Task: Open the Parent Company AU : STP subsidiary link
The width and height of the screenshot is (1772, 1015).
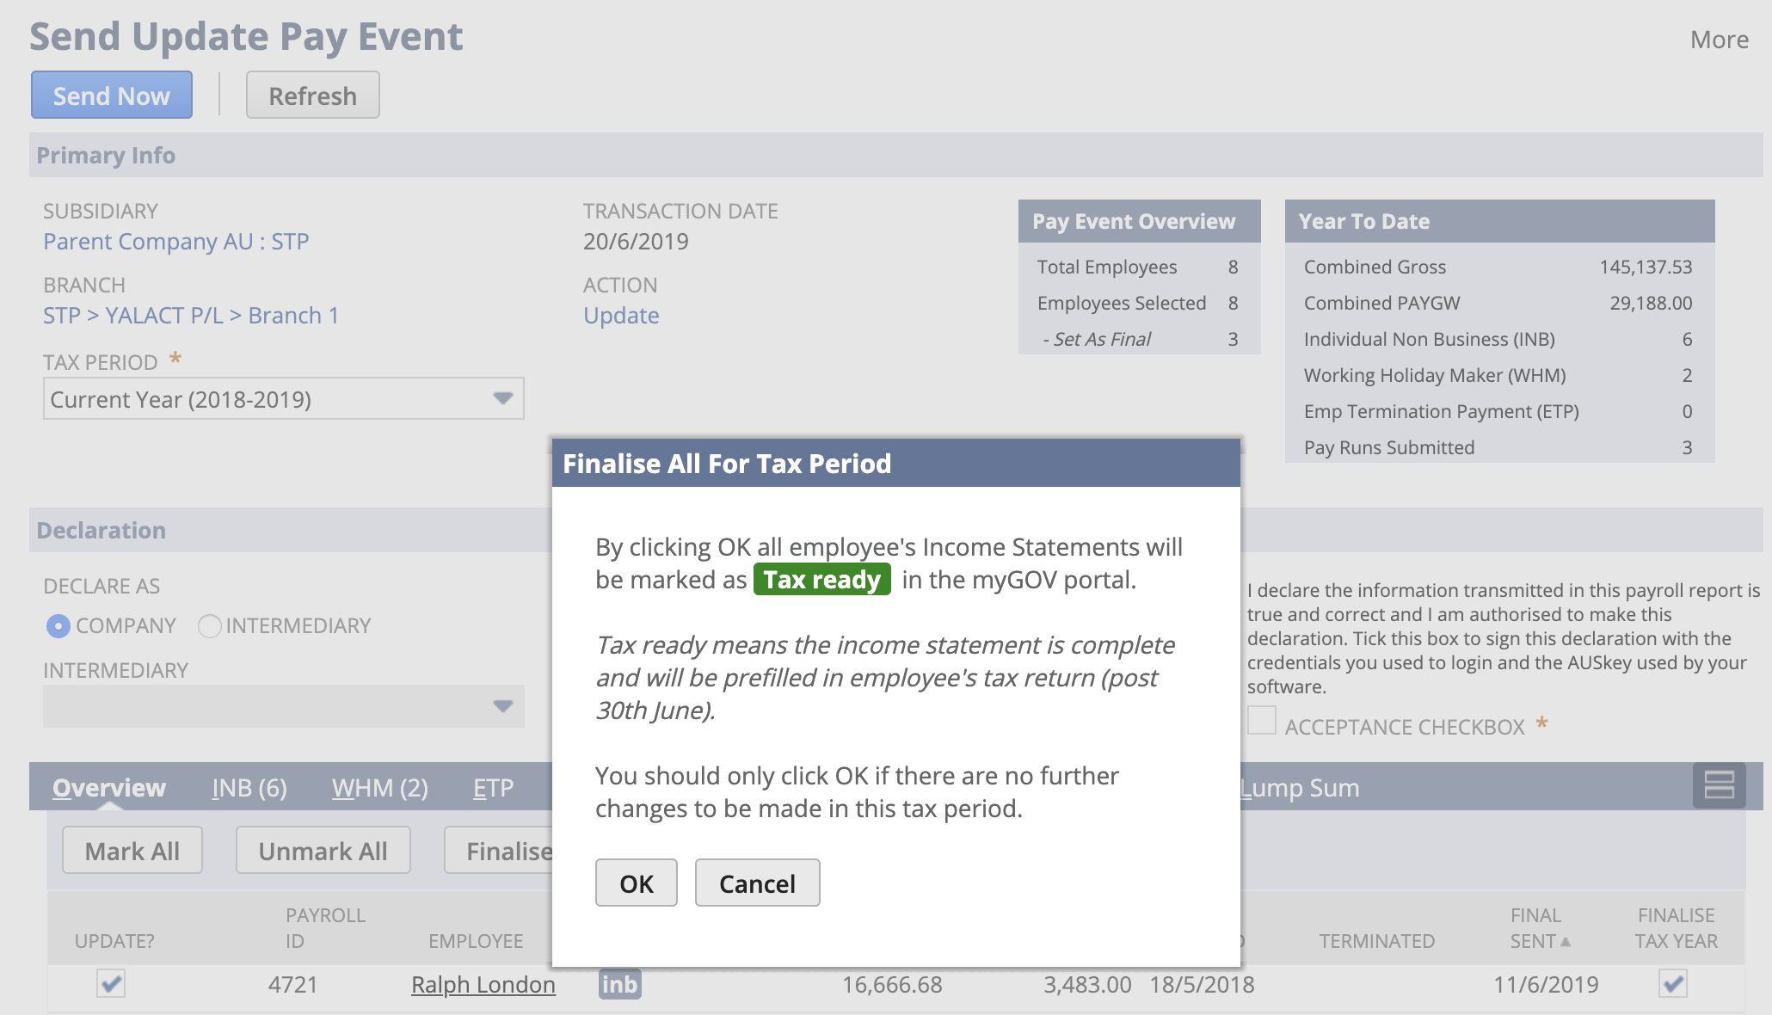Action: 175,241
